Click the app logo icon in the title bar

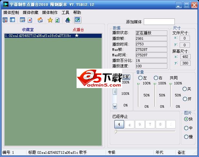coord(6,5)
